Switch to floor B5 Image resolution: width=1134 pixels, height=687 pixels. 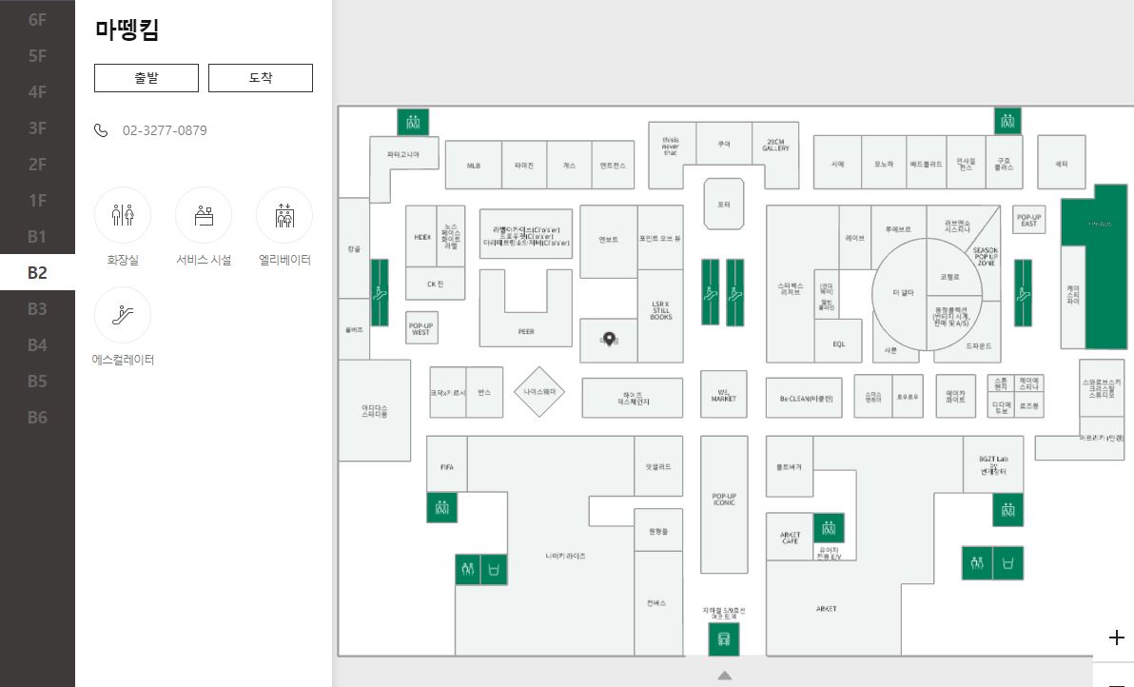pyautogui.click(x=38, y=382)
